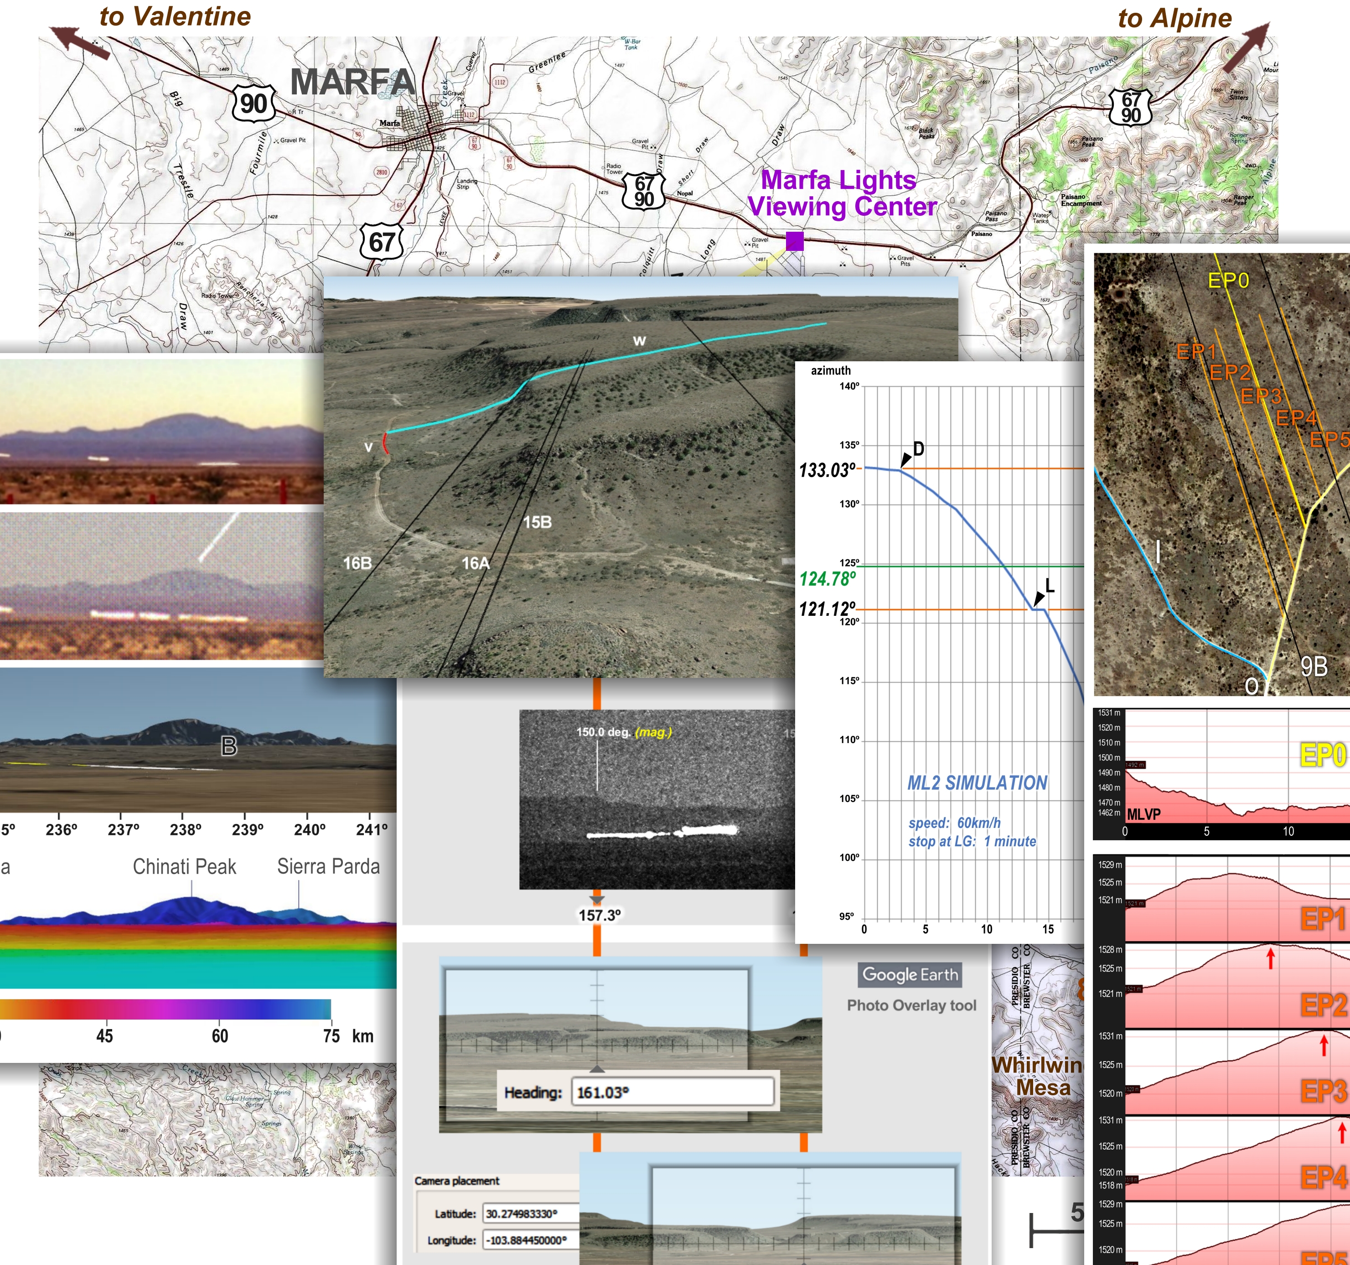Click the US 90 highway shield west of Marfa
The height and width of the screenshot is (1265, 1350).
click(x=254, y=104)
